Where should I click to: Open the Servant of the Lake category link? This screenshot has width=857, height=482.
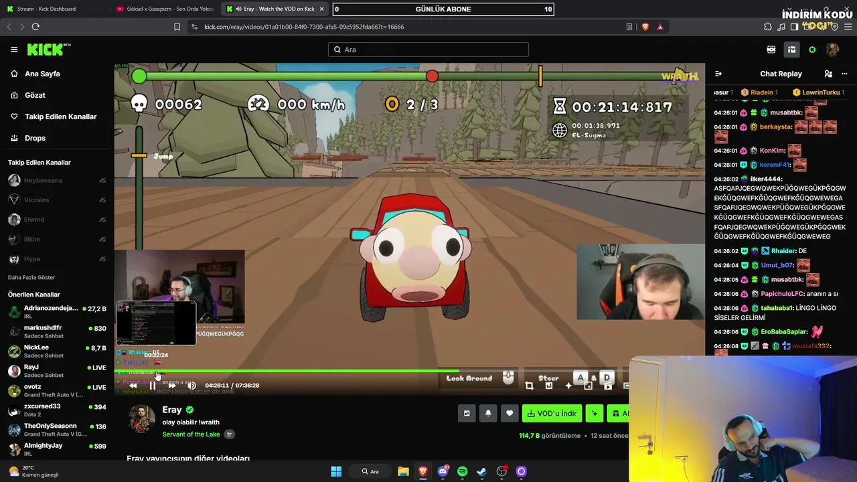[191, 434]
